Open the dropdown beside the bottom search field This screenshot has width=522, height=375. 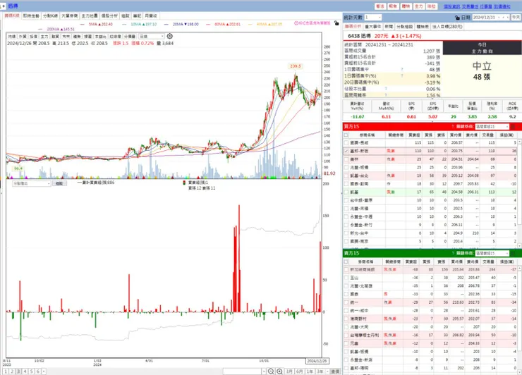click(264, 371)
